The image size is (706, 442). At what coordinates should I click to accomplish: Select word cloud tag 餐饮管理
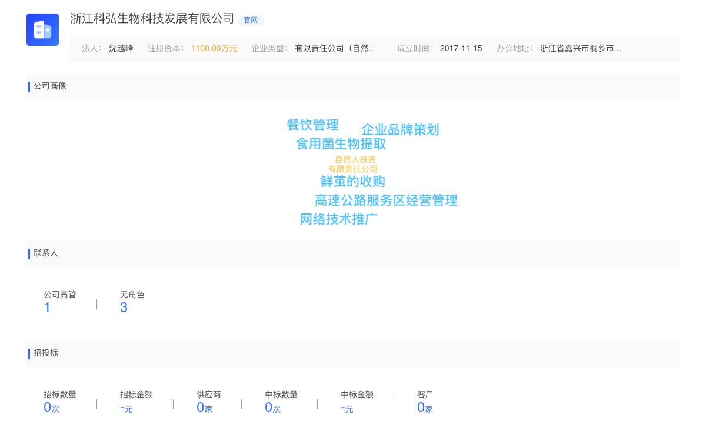[x=312, y=125]
